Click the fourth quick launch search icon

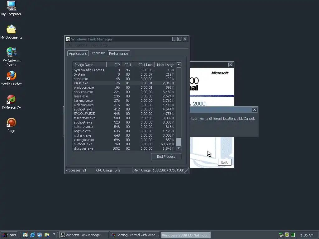tap(47, 235)
